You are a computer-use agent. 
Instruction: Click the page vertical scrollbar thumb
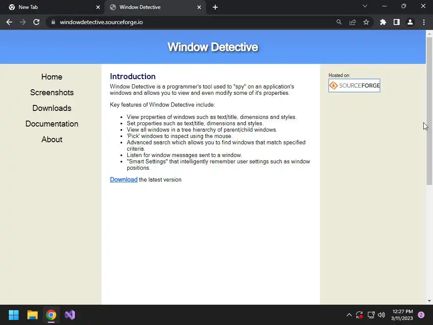(x=429, y=110)
